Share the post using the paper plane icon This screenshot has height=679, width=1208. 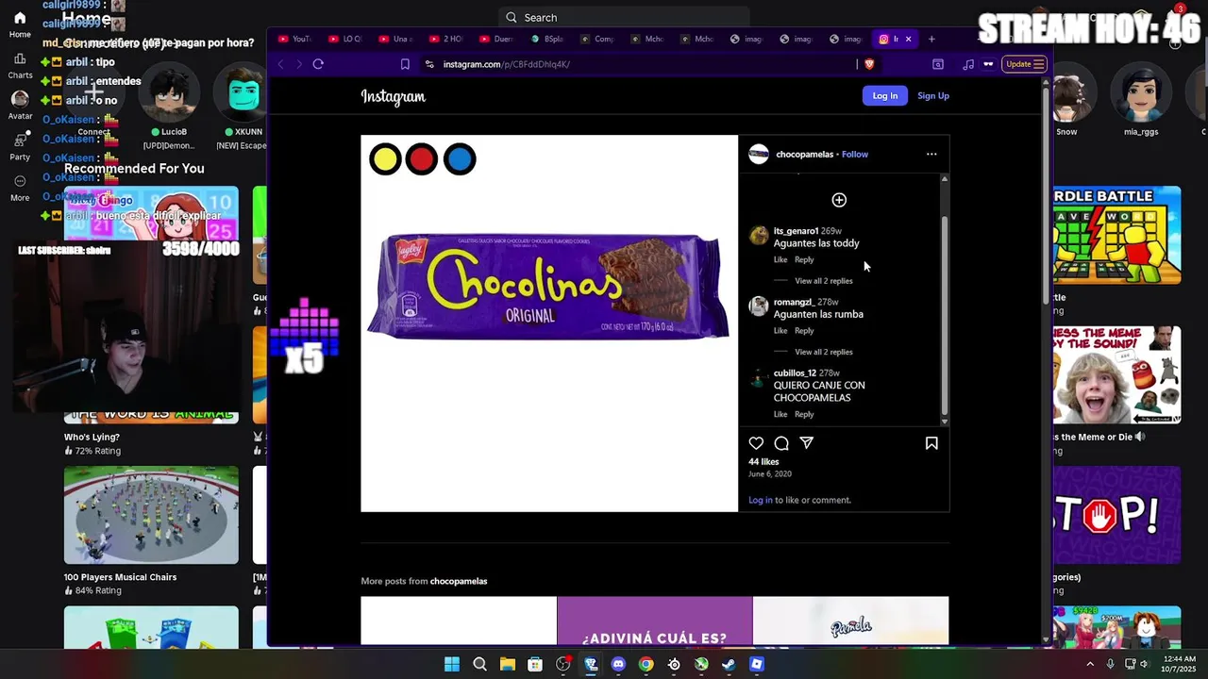click(807, 443)
